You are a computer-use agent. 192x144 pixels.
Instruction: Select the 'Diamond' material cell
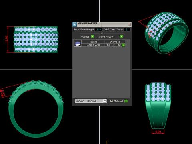[115, 42]
